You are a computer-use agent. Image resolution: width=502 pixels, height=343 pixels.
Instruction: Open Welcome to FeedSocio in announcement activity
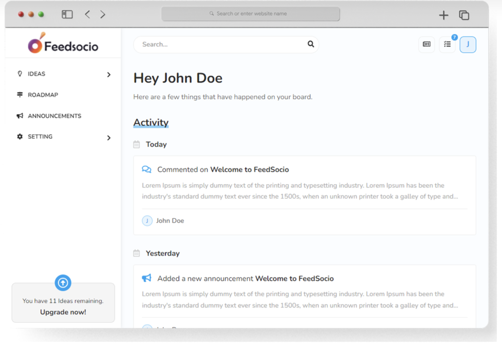tap(294, 278)
